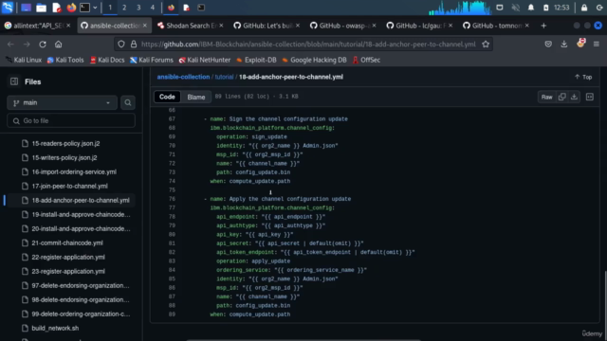
Task: Switch to workspace 3
Action: pyautogui.click(x=138, y=8)
